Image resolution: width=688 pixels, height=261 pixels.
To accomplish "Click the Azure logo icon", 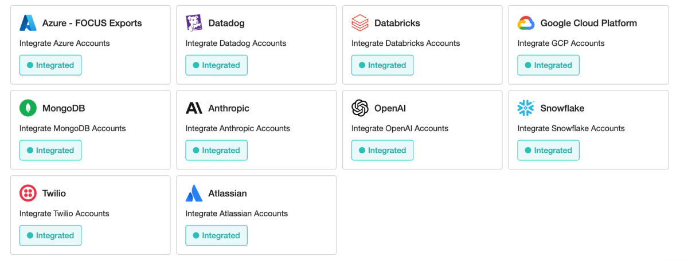I will click(x=28, y=23).
